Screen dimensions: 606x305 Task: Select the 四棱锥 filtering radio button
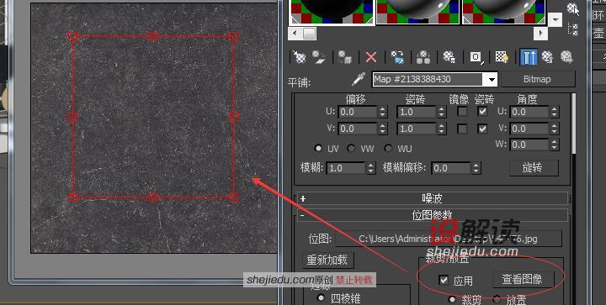tap(321, 298)
